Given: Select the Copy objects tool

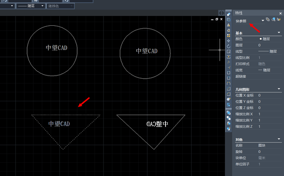Looking at the screenshot, I should pyautogui.click(x=229, y=20).
